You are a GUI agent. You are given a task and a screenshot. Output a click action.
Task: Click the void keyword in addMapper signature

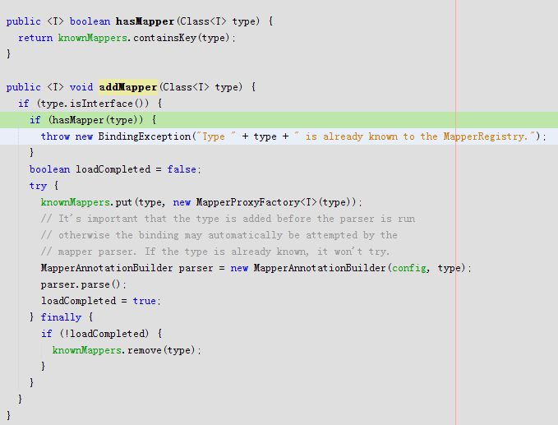pos(81,87)
